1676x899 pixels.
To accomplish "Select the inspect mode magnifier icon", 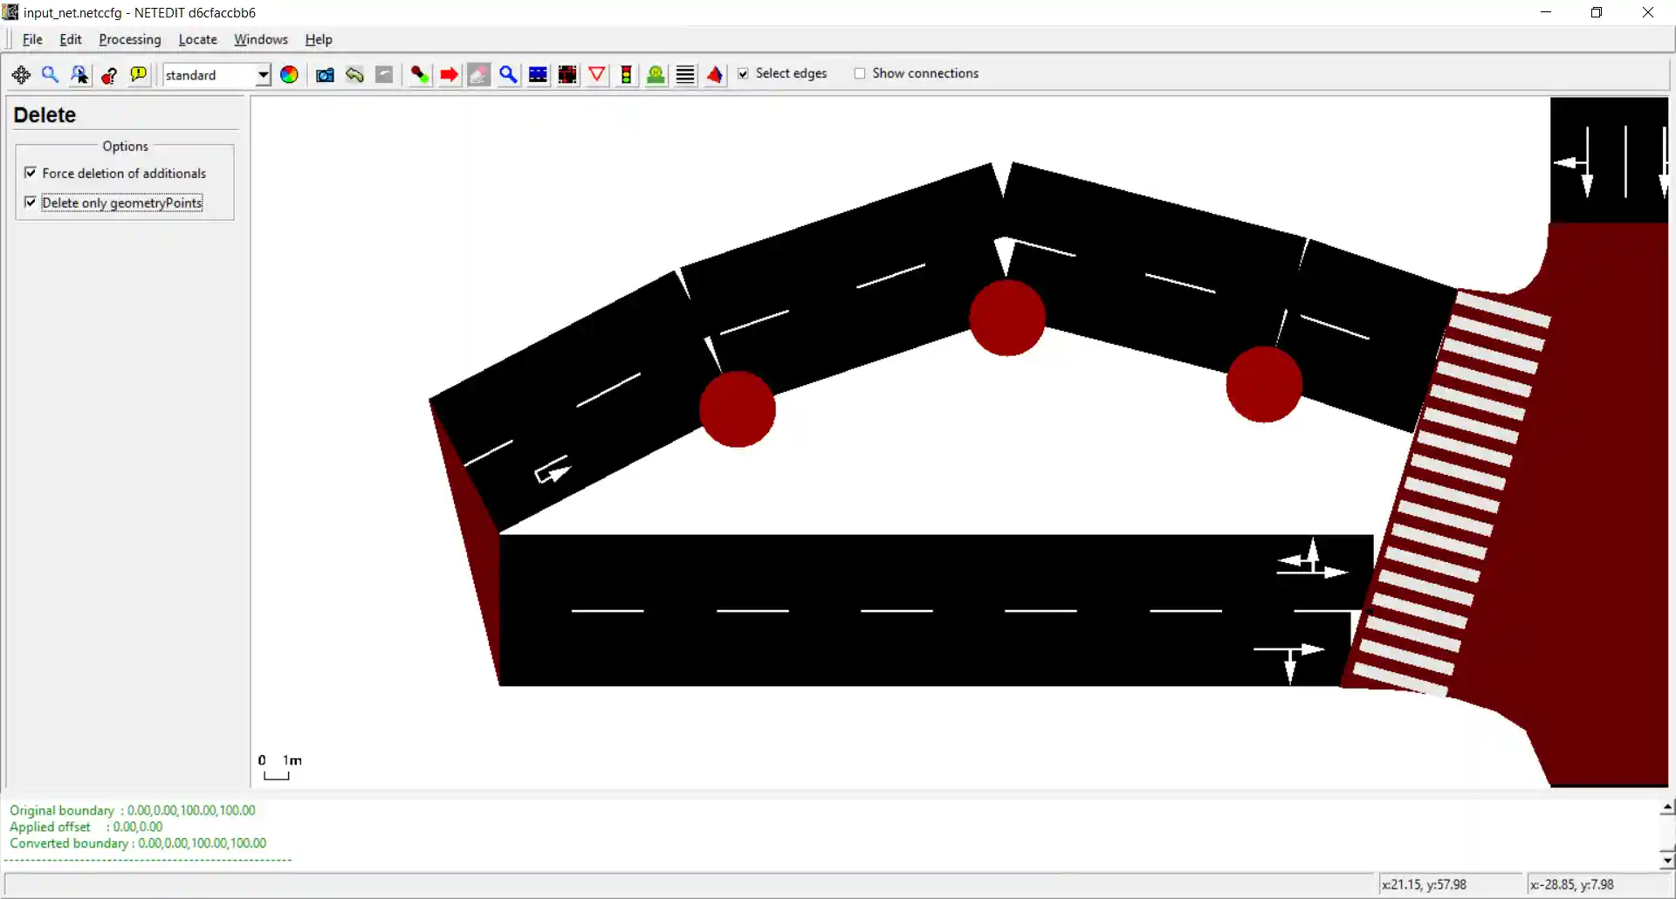I will (x=508, y=75).
